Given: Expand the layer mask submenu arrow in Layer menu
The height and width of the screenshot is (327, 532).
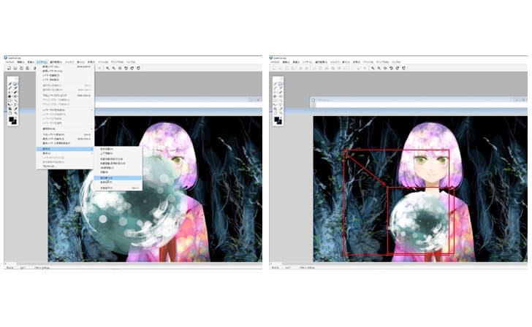Looking at the screenshot, I should 92,109.
